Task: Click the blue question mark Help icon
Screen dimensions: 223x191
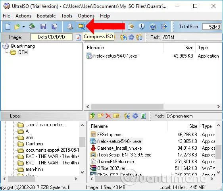Action: [153, 27]
